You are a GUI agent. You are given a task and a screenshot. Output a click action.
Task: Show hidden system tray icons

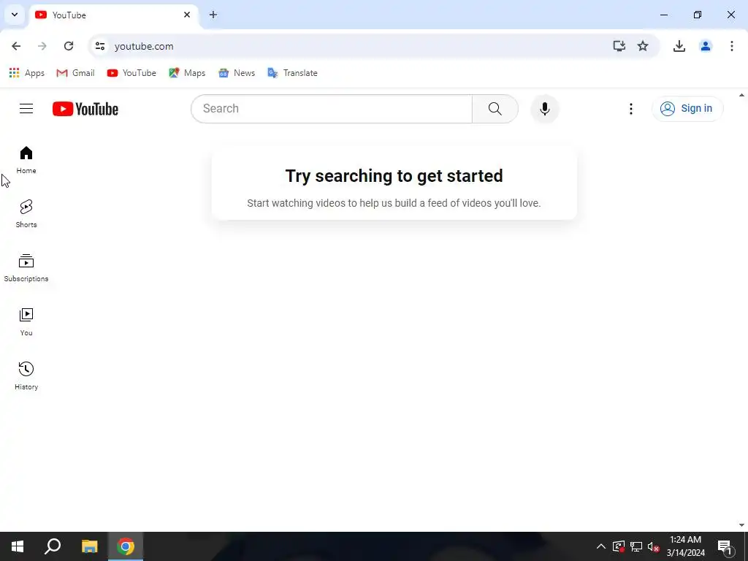[601, 546]
